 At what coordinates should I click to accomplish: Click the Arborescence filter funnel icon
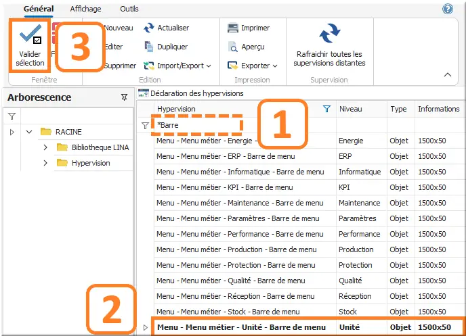pos(12,116)
